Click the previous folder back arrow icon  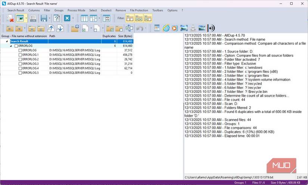click(x=10, y=28)
